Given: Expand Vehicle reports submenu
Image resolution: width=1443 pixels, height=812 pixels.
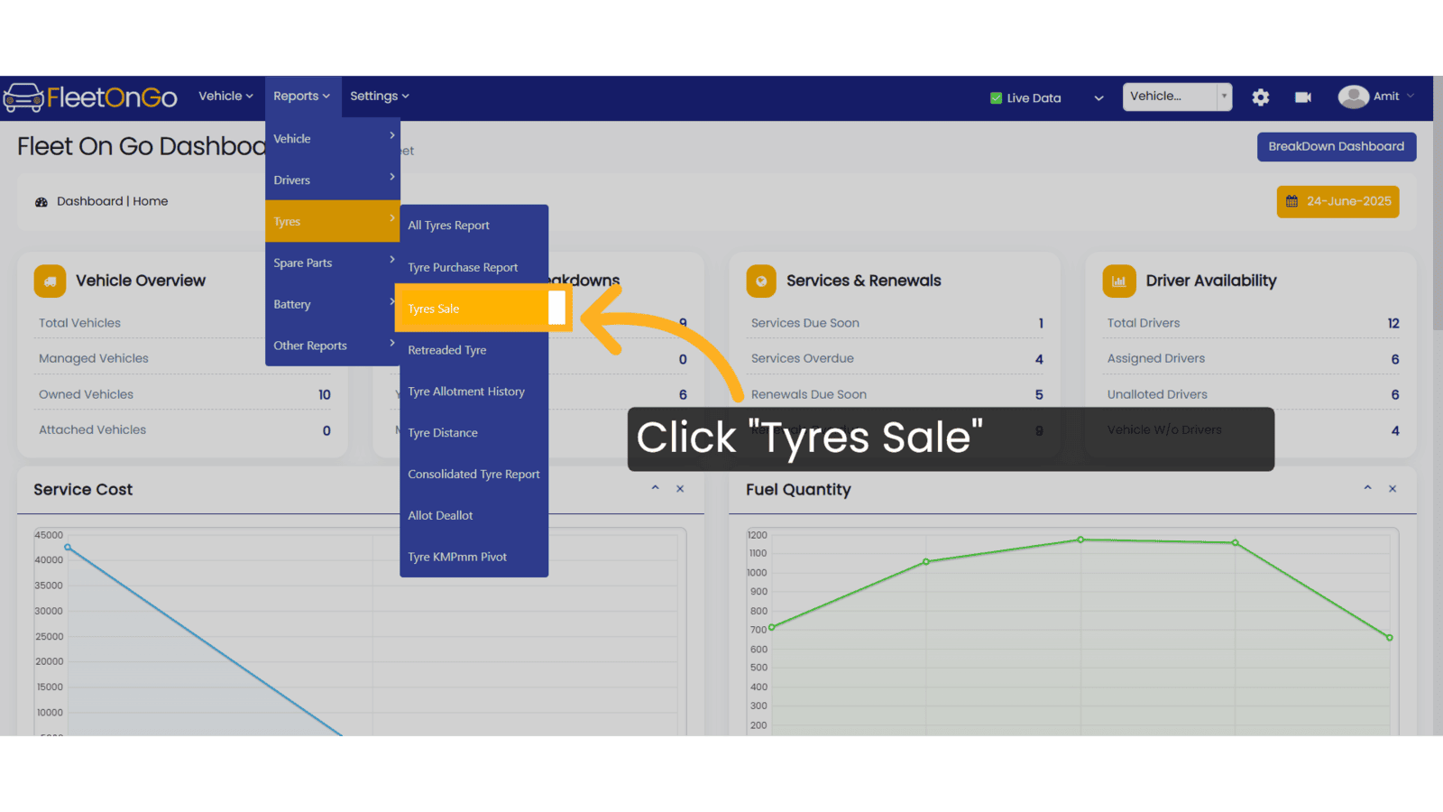Looking at the screenshot, I should [x=332, y=139].
